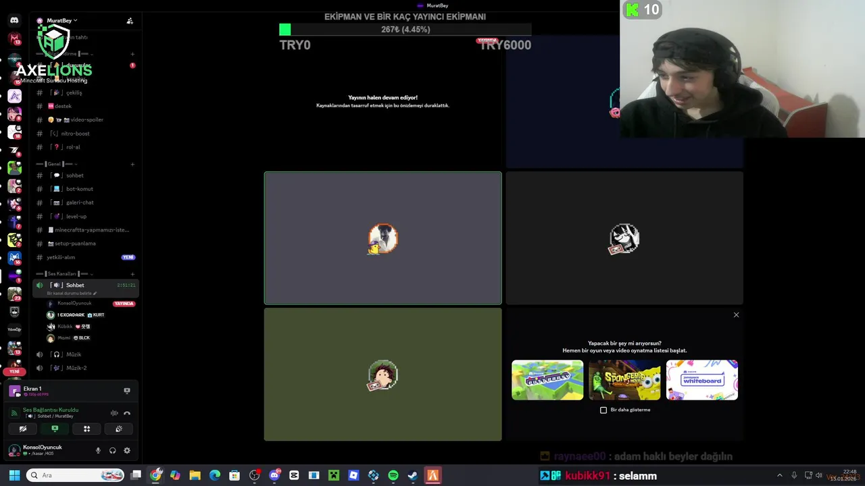Launch the SpongeBob activity thumbnail
Screen dimensions: 865x486
click(624, 380)
